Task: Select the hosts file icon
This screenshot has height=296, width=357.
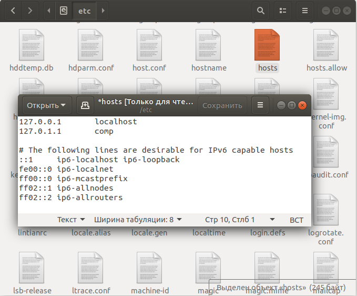Action: (x=268, y=45)
